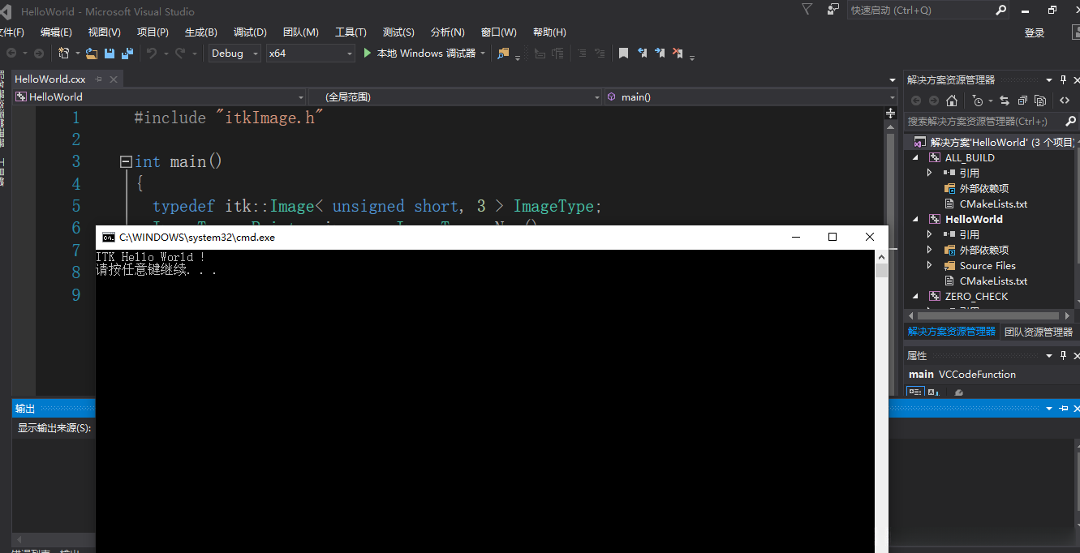Open the 生成(B) menu
This screenshot has width=1080, height=553.
point(201,32)
